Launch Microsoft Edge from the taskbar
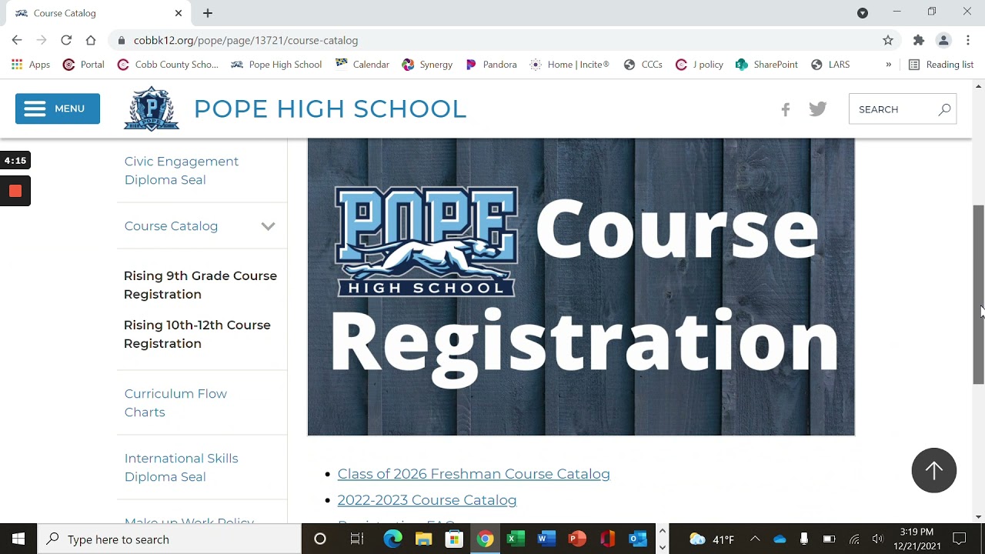Screen dimensions: 985x554 click(x=393, y=539)
